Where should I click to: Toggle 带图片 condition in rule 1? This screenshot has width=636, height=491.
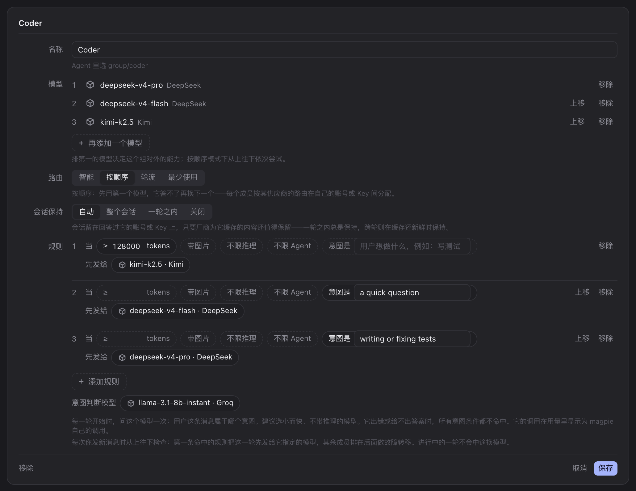click(198, 246)
